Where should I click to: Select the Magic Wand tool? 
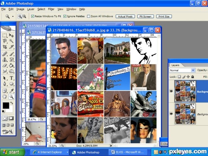pos(11,41)
